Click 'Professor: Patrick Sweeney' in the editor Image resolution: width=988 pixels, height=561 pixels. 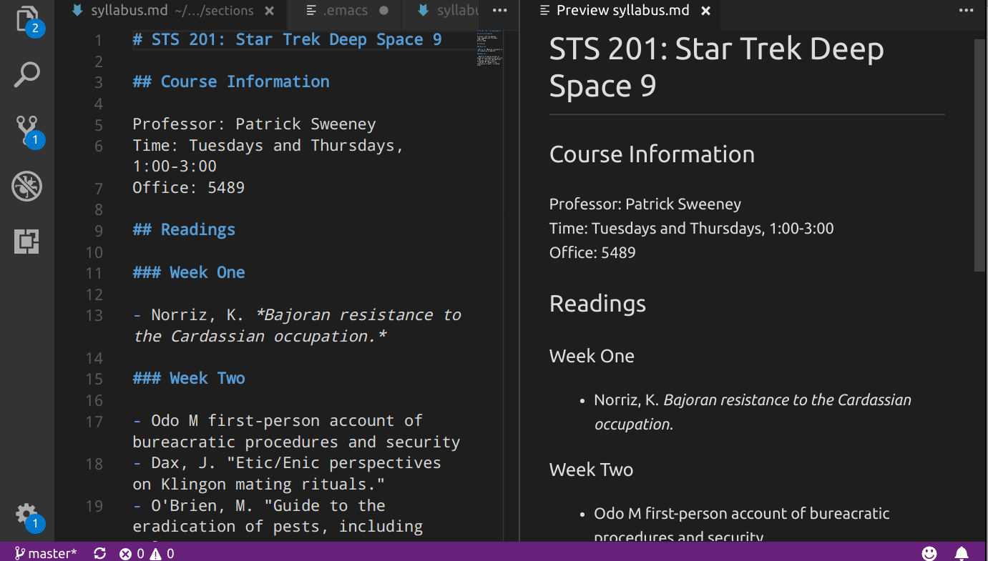point(254,124)
